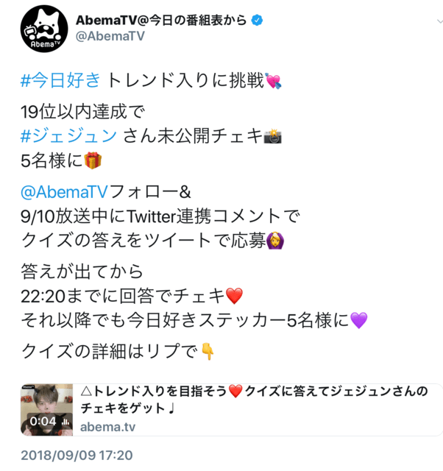Click the card title about トレンド入りを目指そう
Screen dimensions: 443x471
(254, 400)
